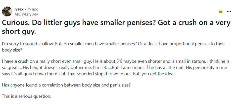Click the line 'Has anyone found a correlation'

34,85
